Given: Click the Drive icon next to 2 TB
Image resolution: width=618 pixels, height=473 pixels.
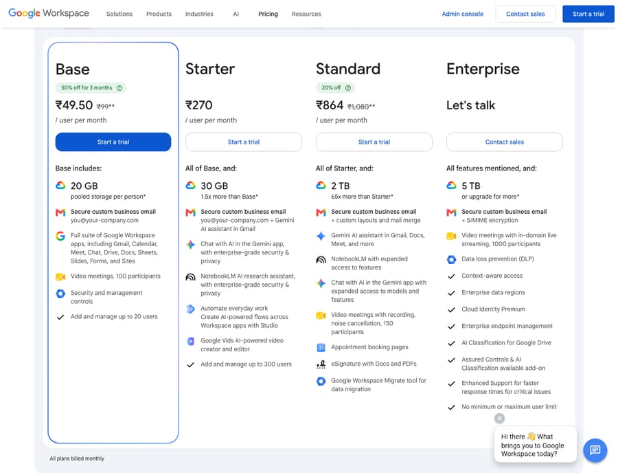Looking at the screenshot, I should pos(321,186).
